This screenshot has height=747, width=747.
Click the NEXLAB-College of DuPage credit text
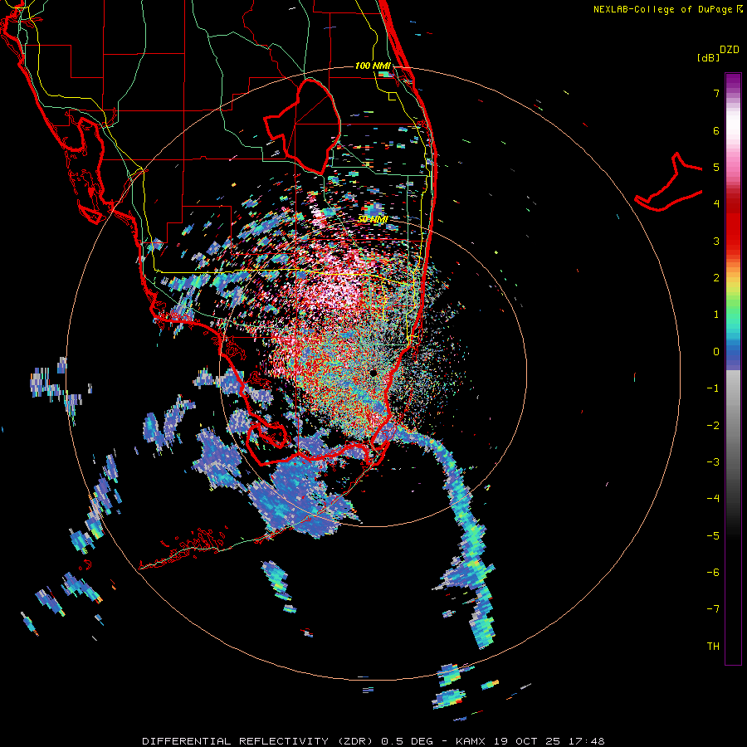click(x=667, y=9)
